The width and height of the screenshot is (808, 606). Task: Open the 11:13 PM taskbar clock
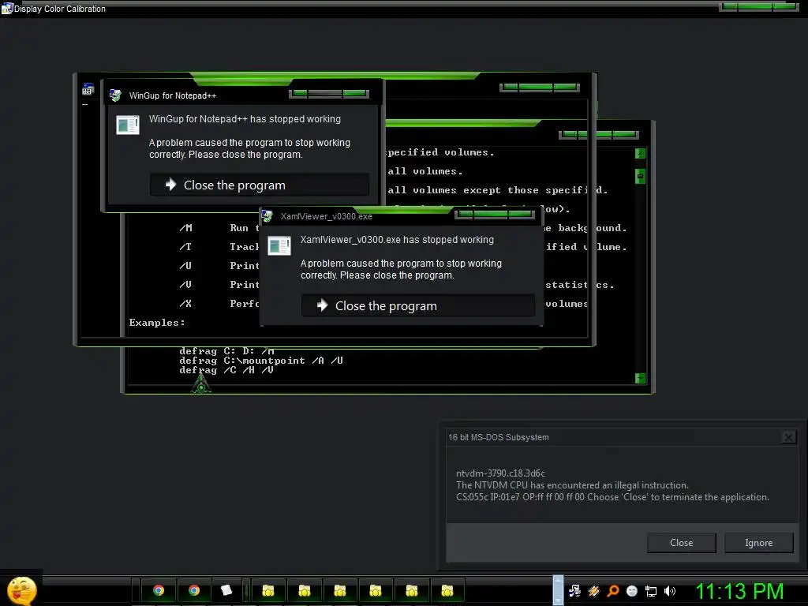pyautogui.click(x=739, y=591)
